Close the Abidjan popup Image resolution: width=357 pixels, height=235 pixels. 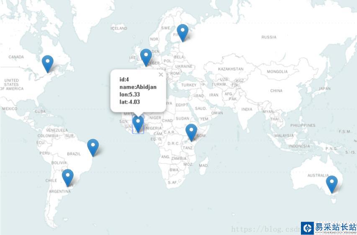point(161,74)
